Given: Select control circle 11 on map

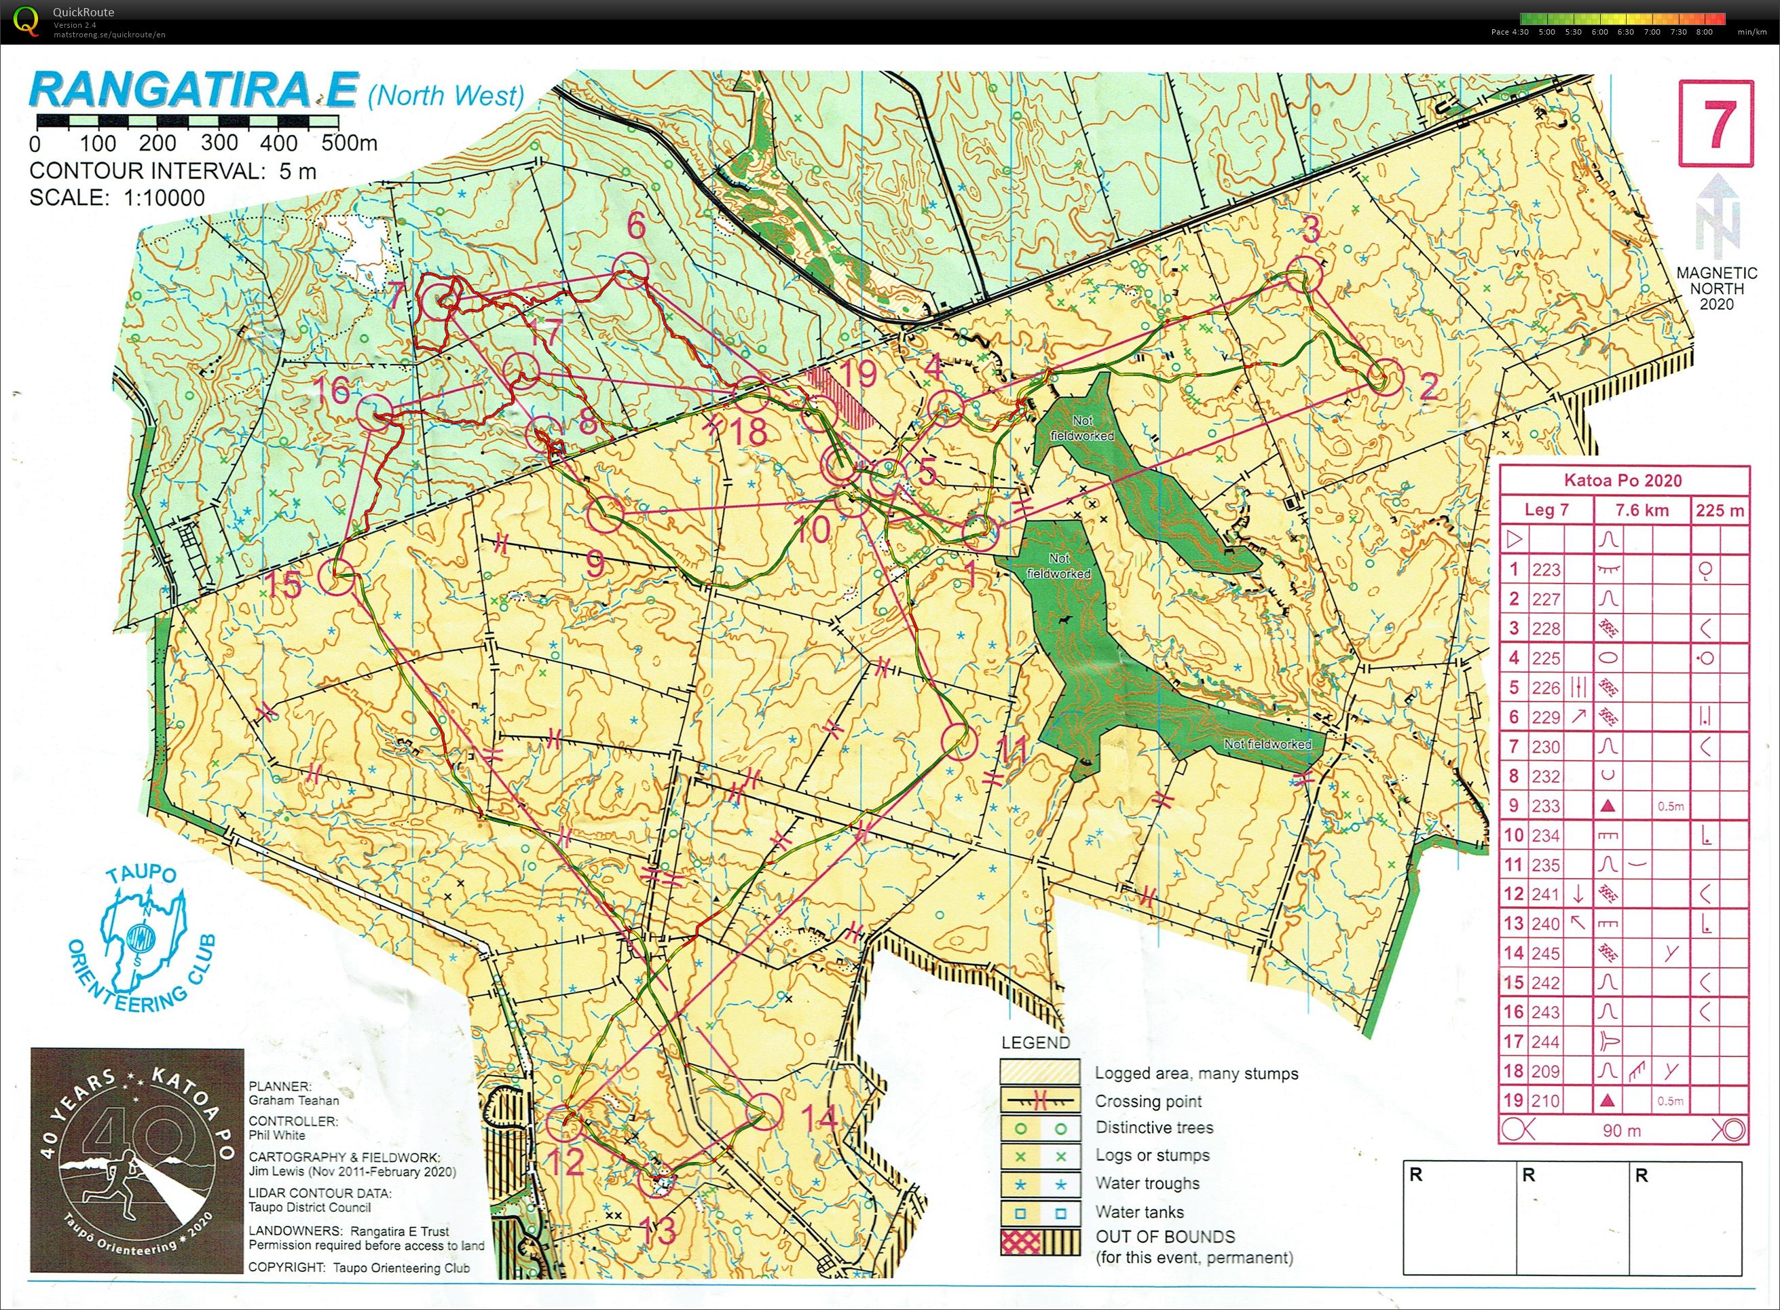Looking at the screenshot, I should coord(958,743).
